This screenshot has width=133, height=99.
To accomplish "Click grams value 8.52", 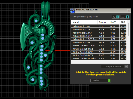I will pyautogui.click(x=101, y=59).
